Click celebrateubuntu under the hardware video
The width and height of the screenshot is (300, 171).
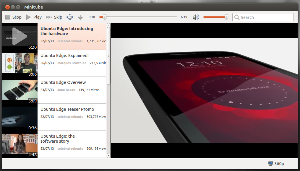(x=70, y=41)
